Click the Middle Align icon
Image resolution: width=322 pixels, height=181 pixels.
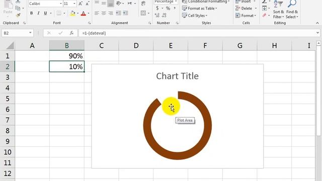click(x=104, y=3)
